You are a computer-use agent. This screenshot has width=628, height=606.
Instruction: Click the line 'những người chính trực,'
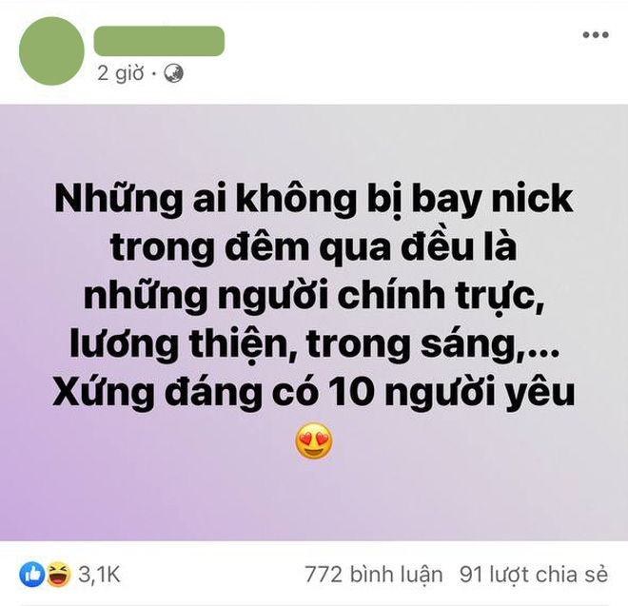click(314, 296)
